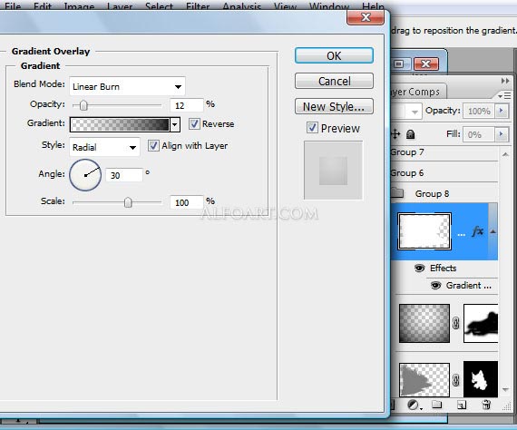The height and width of the screenshot is (430, 517).
Task: Click the Angle dial control
Action: pos(85,175)
